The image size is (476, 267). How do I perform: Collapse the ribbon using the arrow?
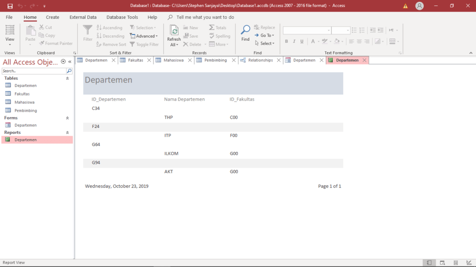[x=470, y=53]
